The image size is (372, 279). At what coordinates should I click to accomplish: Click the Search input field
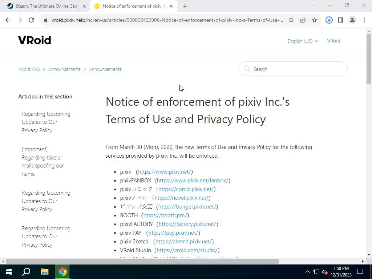point(293,69)
